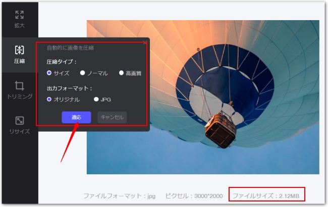Click the ファイルサイズ：2.12MB text
328x207 pixels.
(266, 196)
